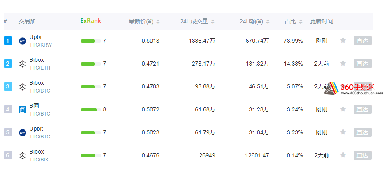386x177 pixels.
Task: Click the Bibox logo in Bibox TTC/BTC row
Action: pos(22,87)
